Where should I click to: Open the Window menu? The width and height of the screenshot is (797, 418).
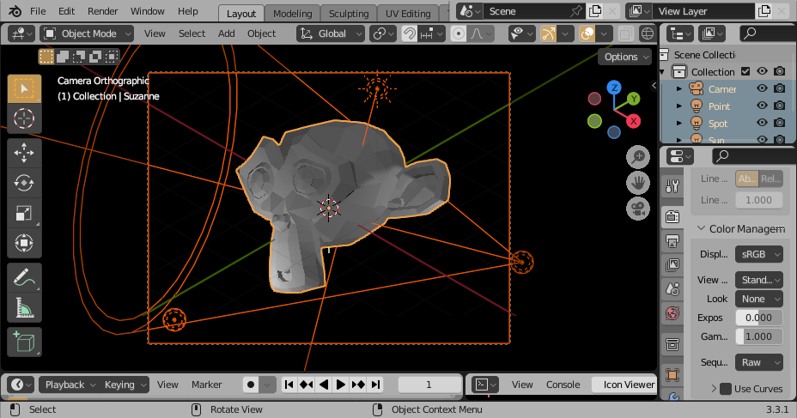coord(148,11)
